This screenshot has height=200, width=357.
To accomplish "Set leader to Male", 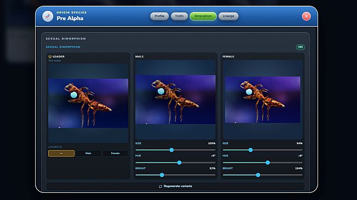I will (88, 154).
